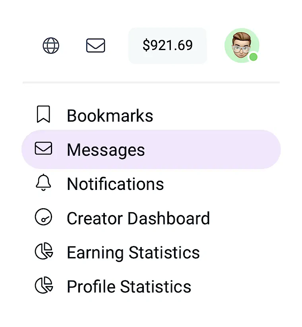Select Notifications from the menu
The image size is (302, 327).
coord(115,184)
